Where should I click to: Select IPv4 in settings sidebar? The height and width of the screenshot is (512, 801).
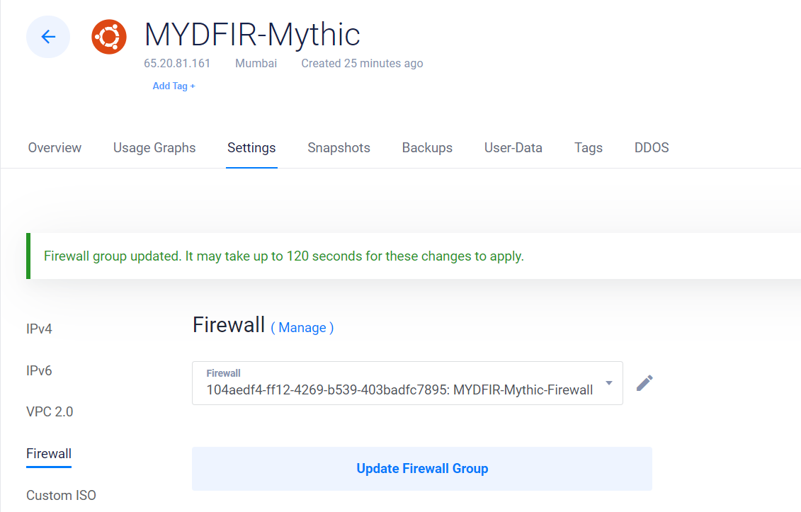click(x=40, y=329)
